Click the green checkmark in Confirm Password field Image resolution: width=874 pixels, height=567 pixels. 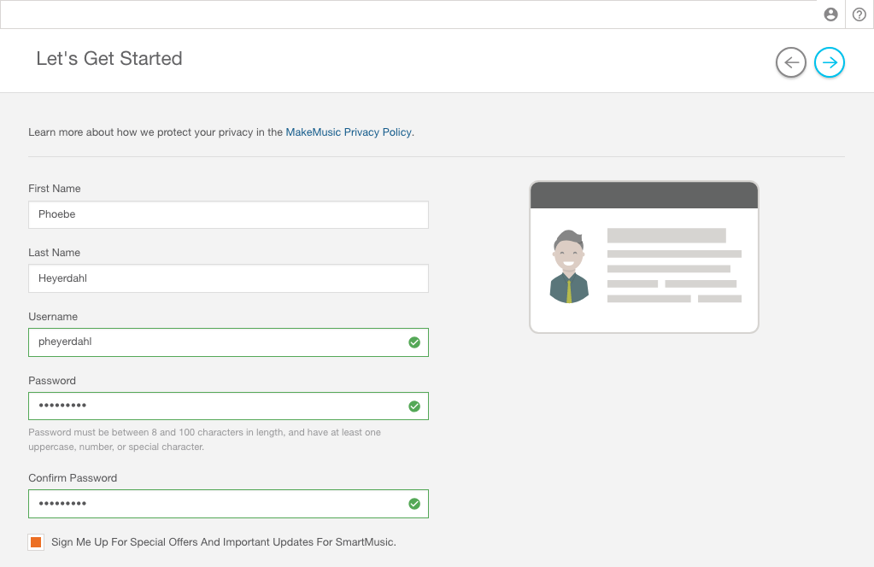[x=414, y=504]
